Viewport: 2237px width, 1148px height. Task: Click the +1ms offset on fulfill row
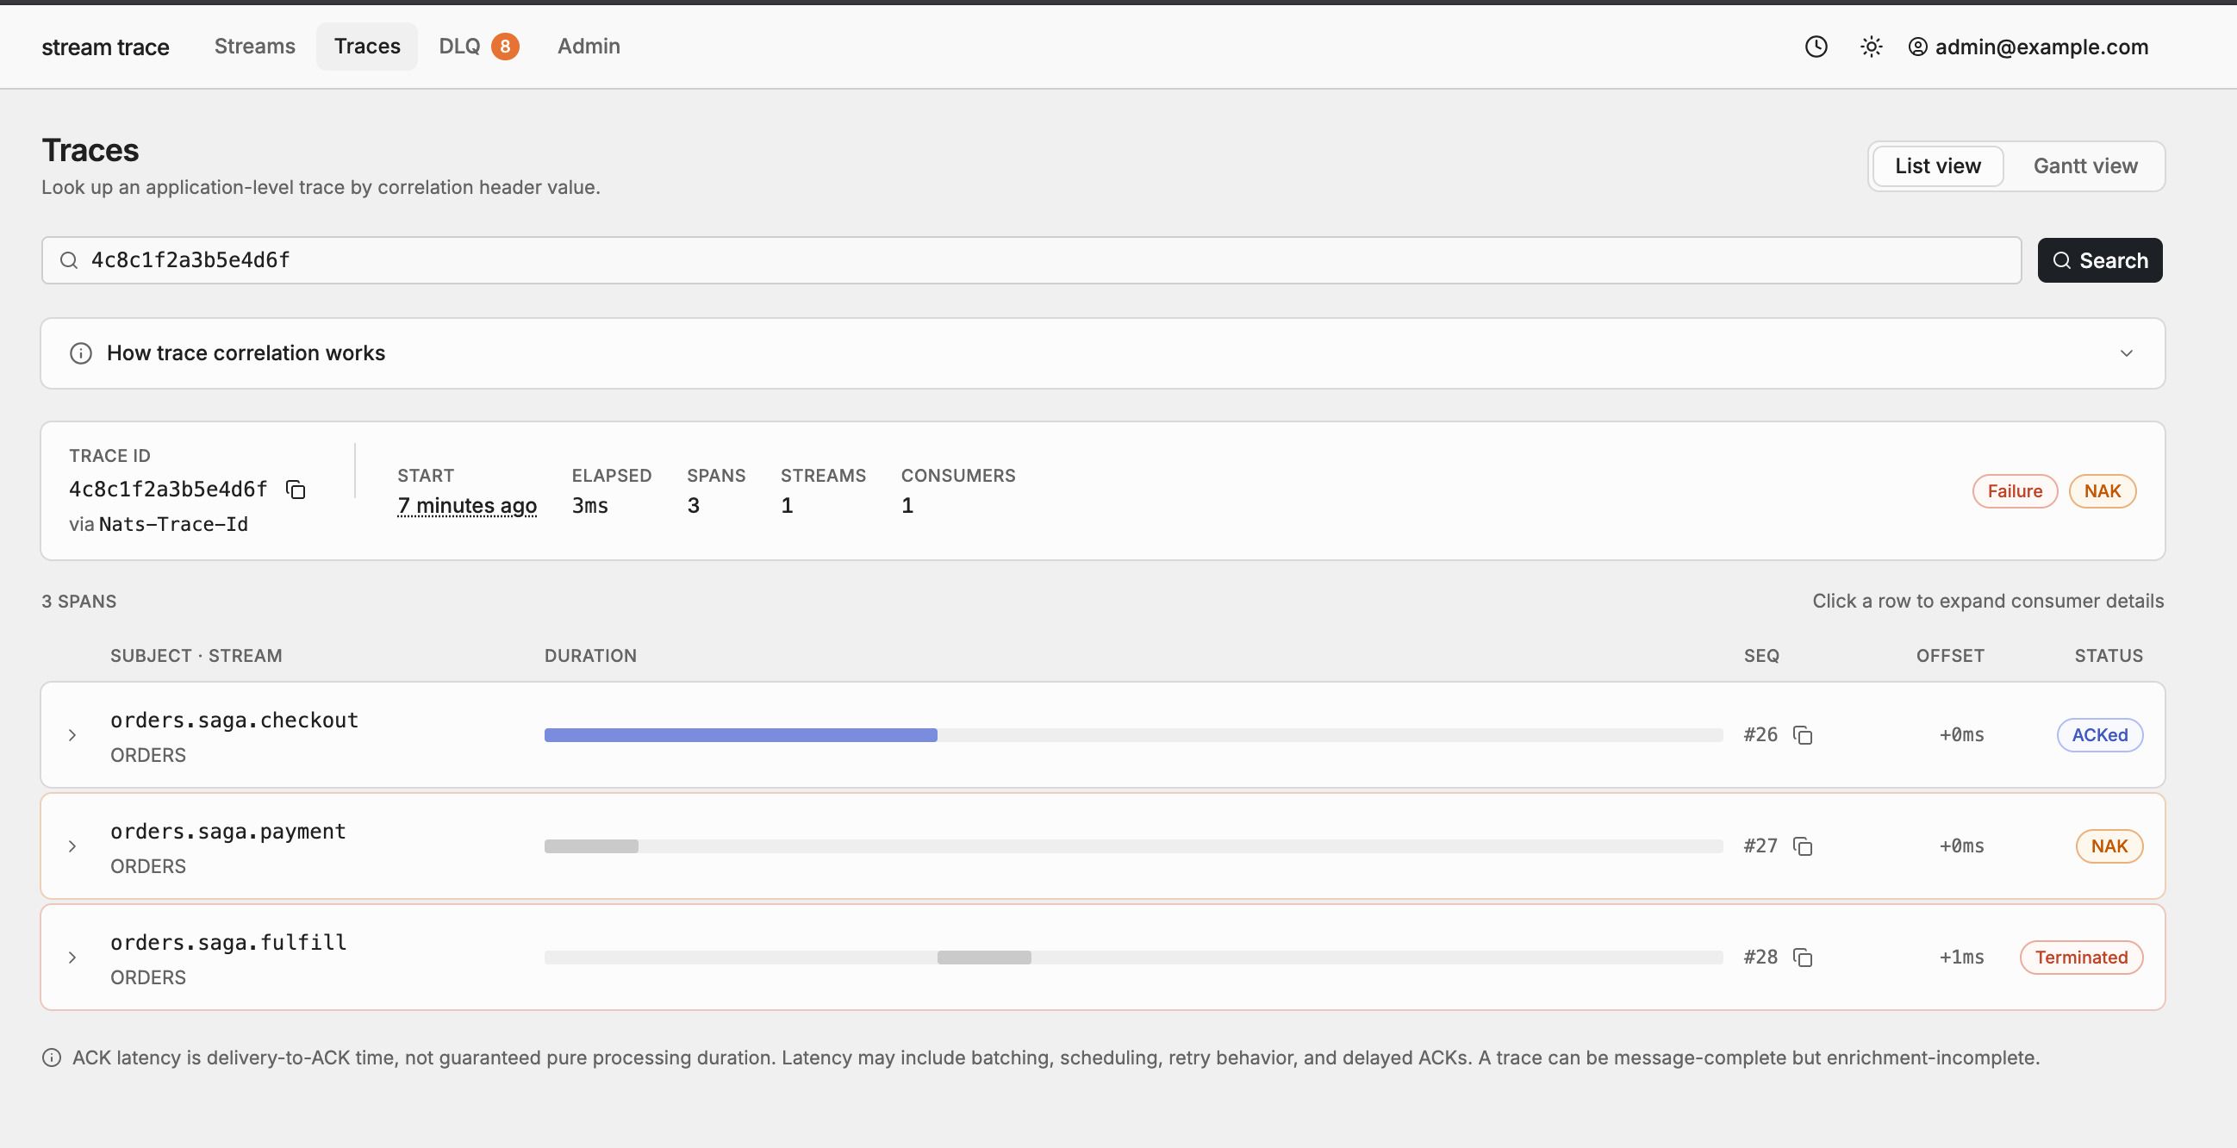pyautogui.click(x=1962, y=958)
